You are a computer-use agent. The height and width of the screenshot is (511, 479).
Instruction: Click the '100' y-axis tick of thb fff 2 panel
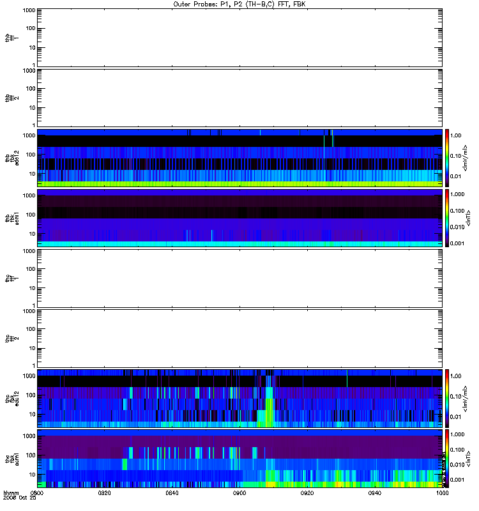(x=31, y=89)
